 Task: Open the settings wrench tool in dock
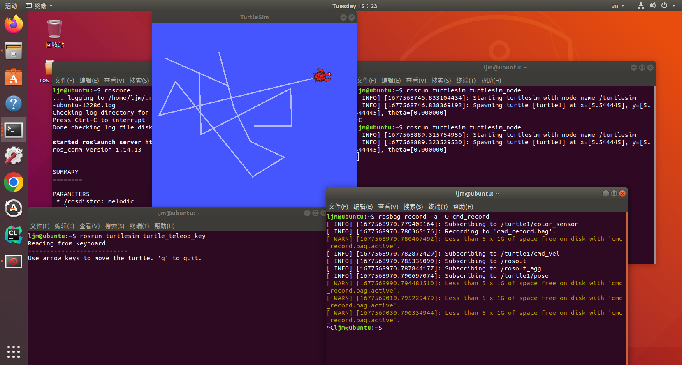pos(14,156)
